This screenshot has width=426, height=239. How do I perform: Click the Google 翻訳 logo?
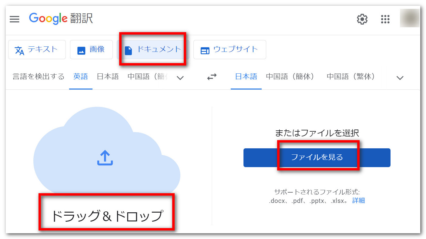point(61,19)
